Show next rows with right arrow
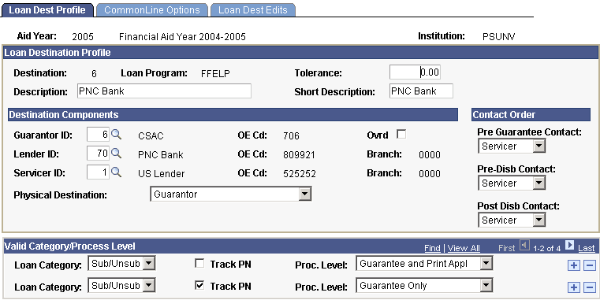This screenshot has height=300, width=600. (x=569, y=246)
